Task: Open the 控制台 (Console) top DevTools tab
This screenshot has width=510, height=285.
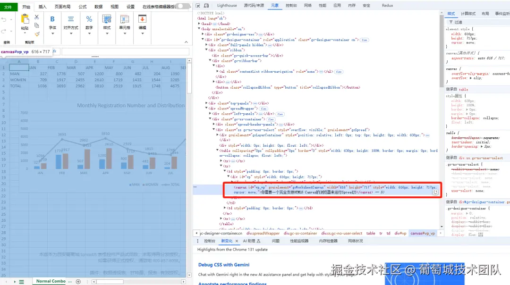Action: (291, 6)
